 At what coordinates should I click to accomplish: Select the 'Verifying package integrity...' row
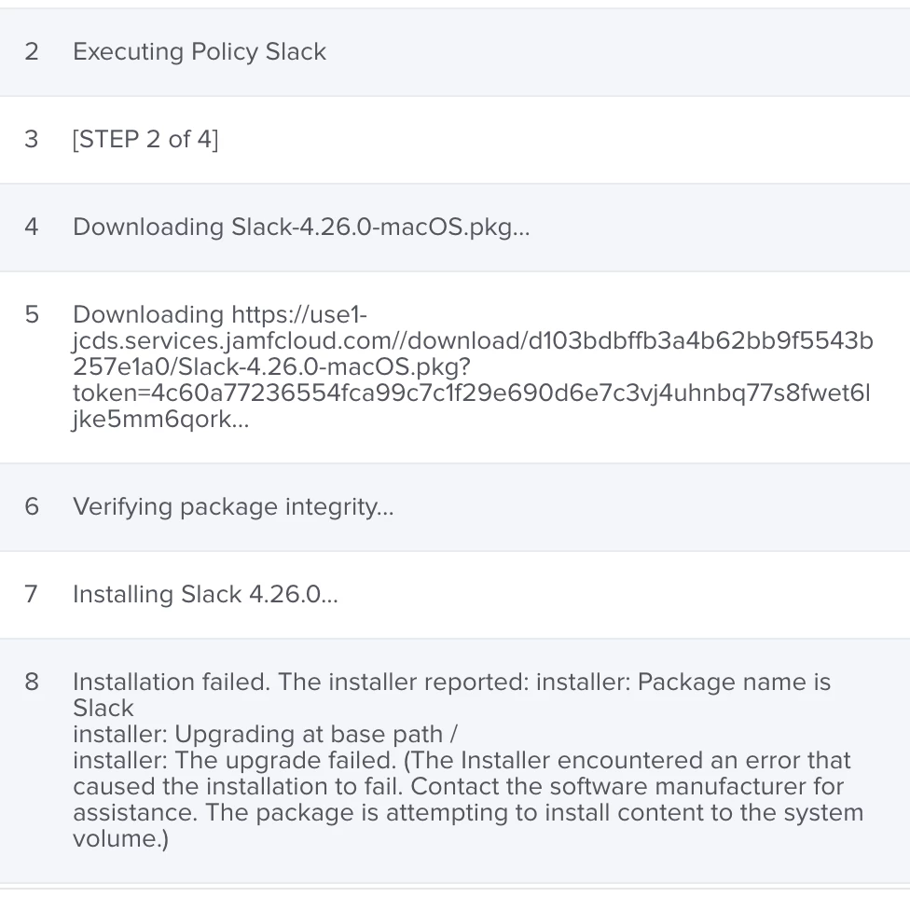[x=455, y=507]
